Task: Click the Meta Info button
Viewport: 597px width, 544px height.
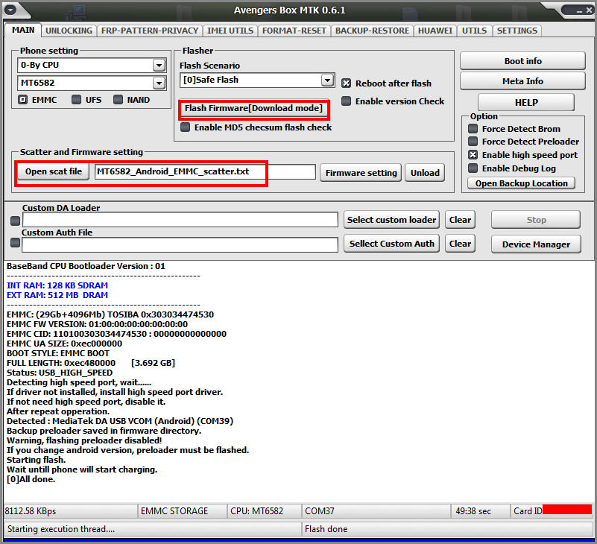Action: pos(522,81)
